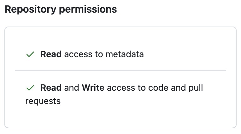Click the divider line between the two permissions
The image size is (241, 134).
[120, 70]
